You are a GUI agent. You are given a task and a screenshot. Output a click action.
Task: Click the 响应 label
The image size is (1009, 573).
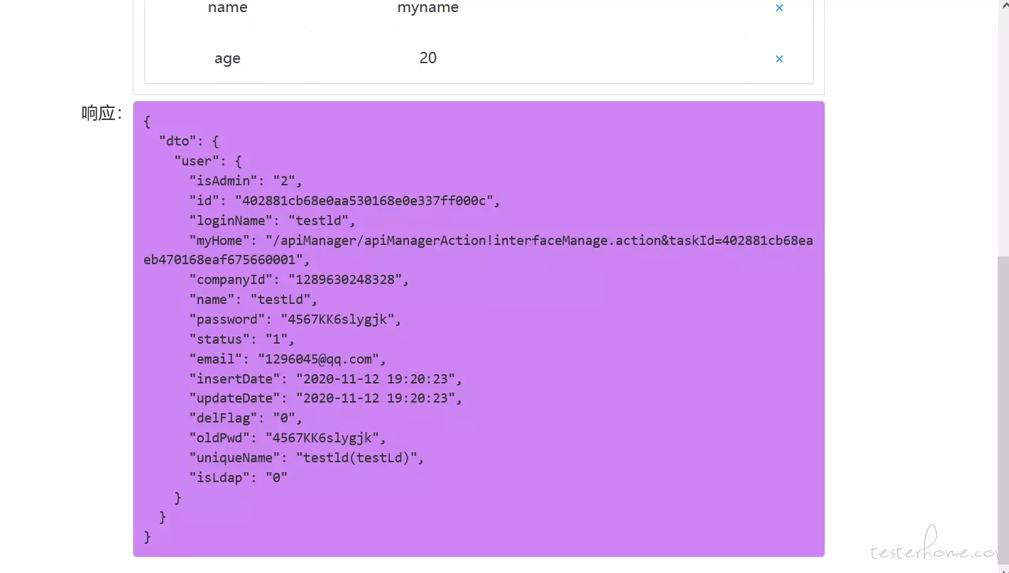point(102,114)
